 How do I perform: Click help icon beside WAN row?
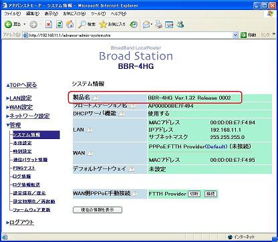(90, 153)
